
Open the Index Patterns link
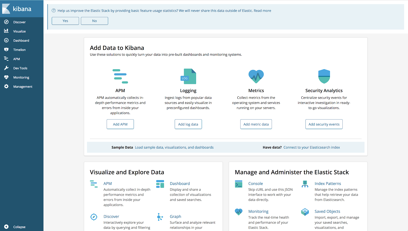(328, 183)
